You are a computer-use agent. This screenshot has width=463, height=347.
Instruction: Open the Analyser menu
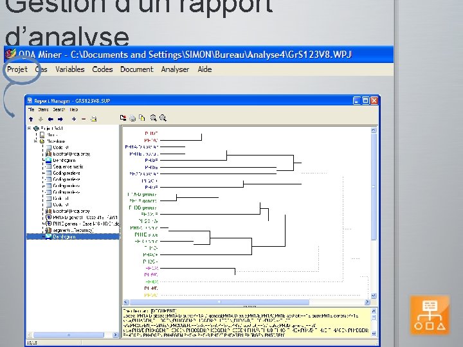(x=175, y=69)
